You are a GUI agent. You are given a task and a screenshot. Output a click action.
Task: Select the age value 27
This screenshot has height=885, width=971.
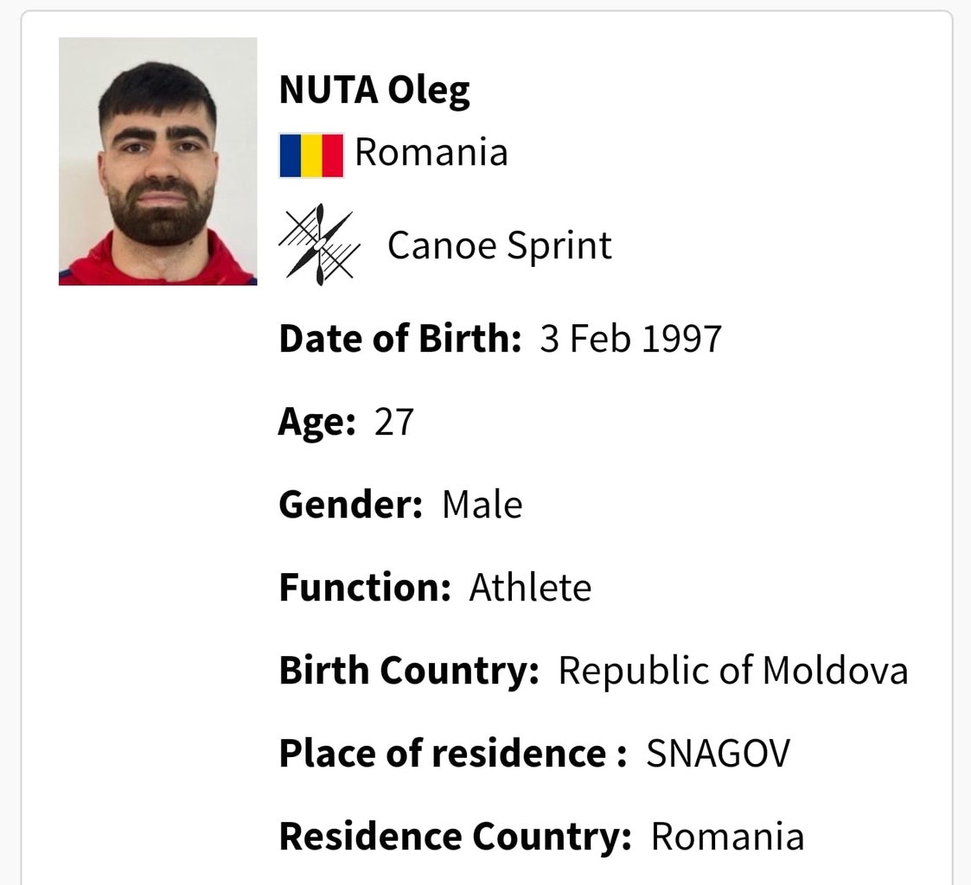pyautogui.click(x=394, y=422)
